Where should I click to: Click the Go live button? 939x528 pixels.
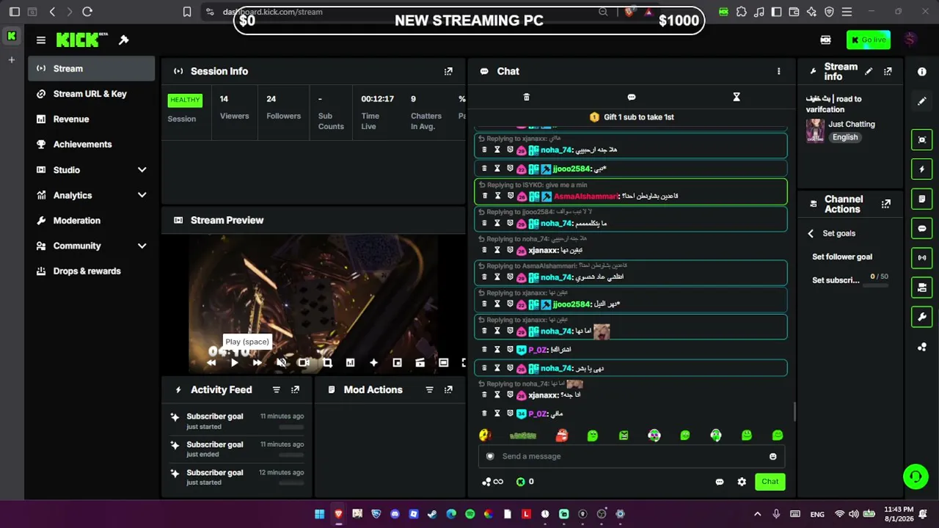coord(868,40)
